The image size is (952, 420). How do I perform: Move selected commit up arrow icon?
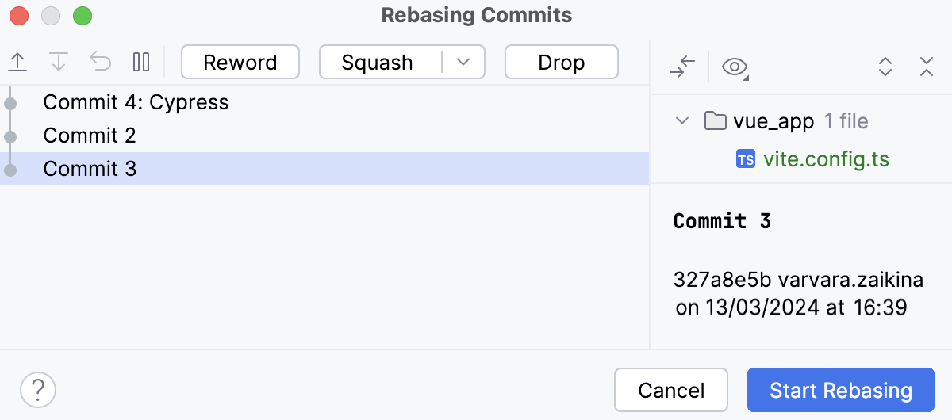pyautogui.click(x=17, y=62)
